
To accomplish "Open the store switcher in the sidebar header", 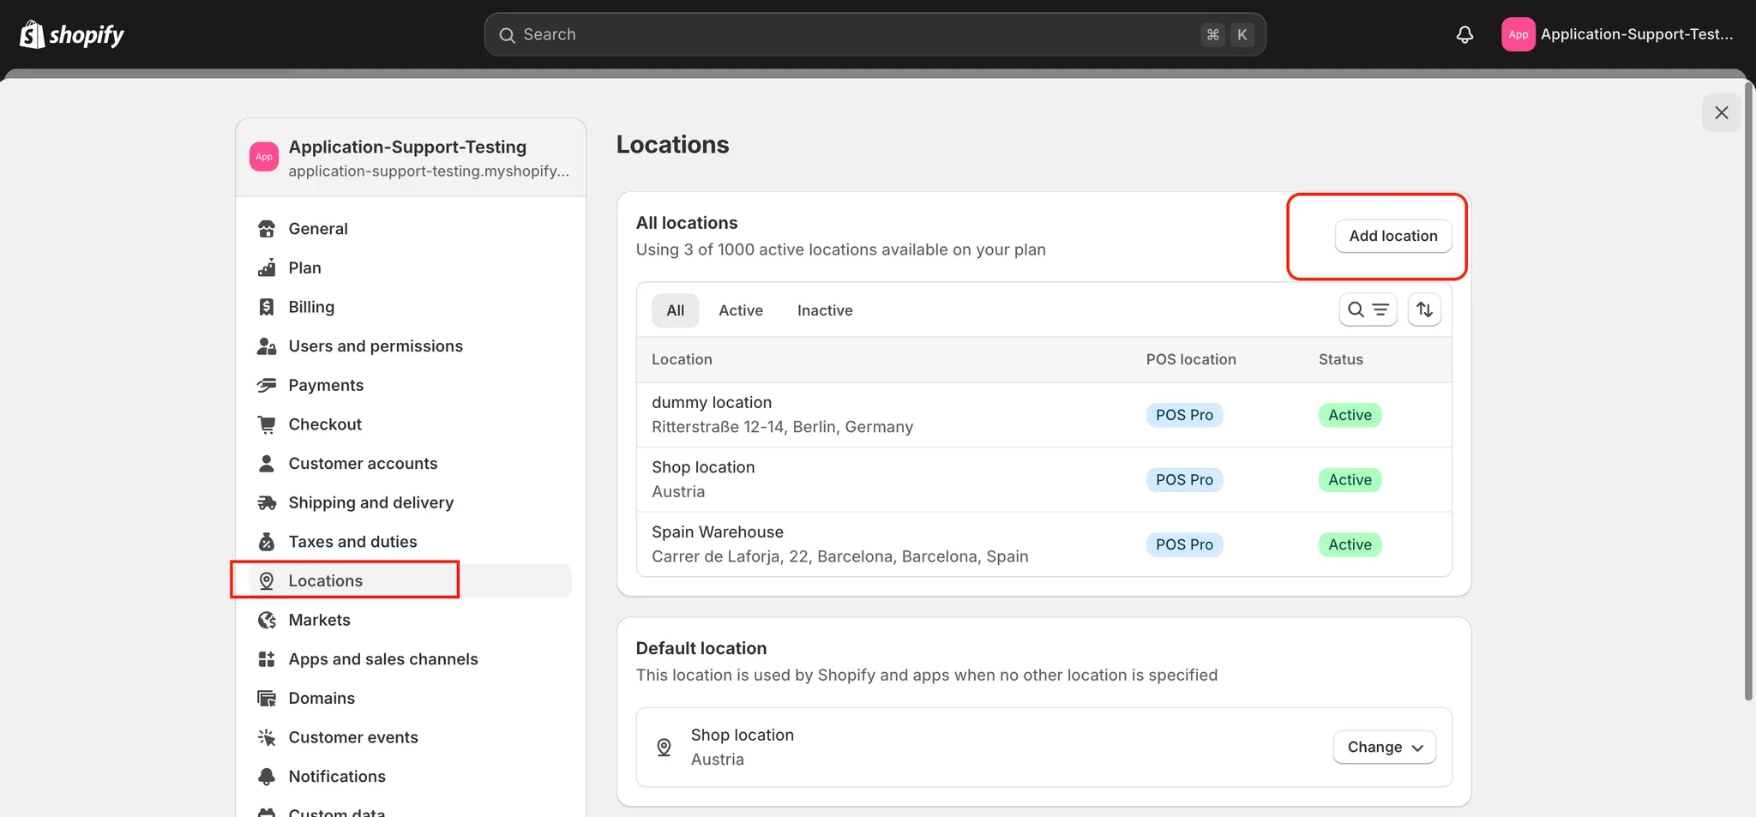I will [411, 158].
